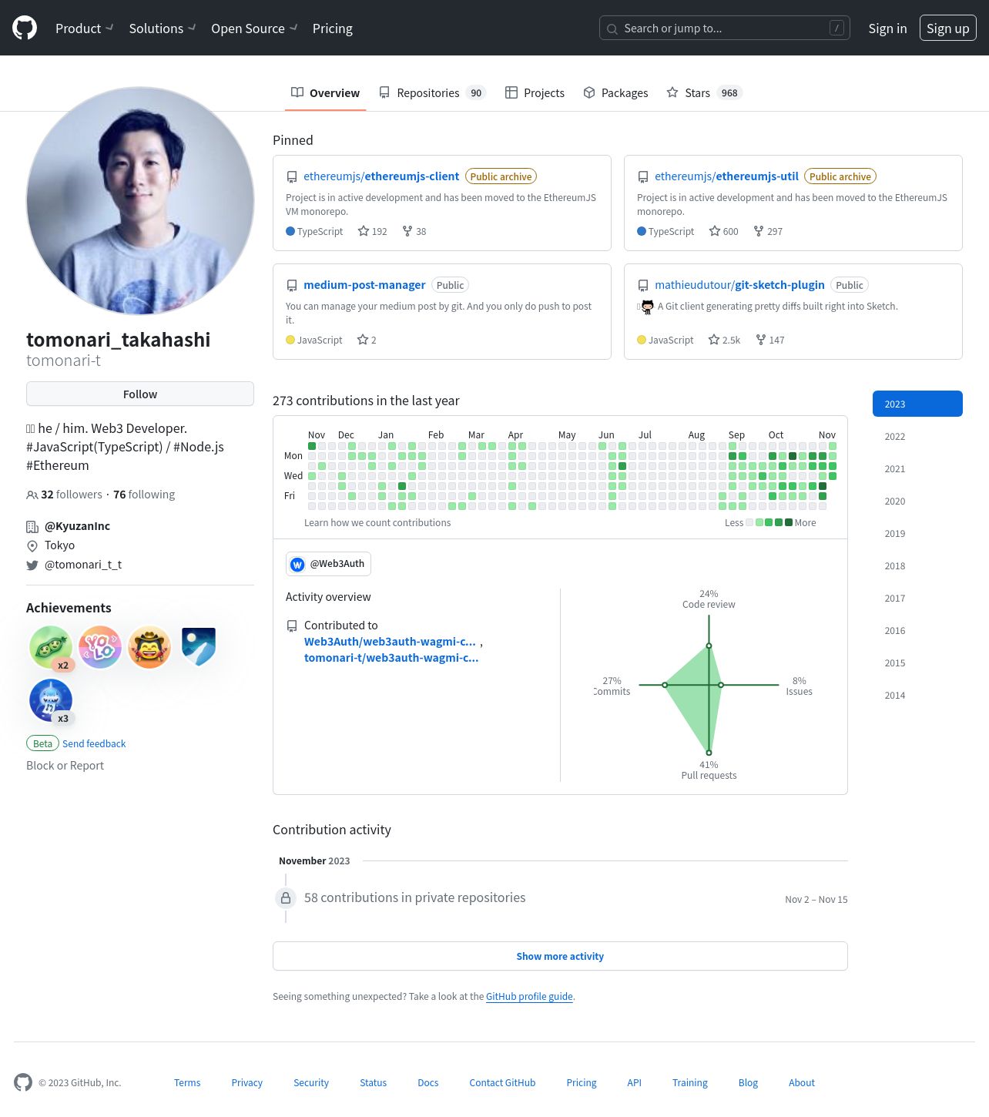Click the star icon on ethereumjs-util
This screenshot has height=1117, width=989.
tap(715, 231)
